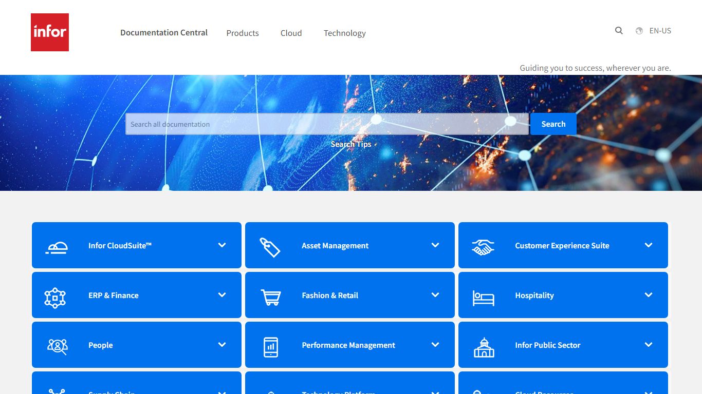The width and height of the screenshot is (702, 394).
Task: Click the blue Search button
Action: [x=553, y=124]
